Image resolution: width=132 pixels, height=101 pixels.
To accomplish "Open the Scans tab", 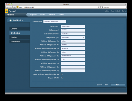I will 43,15.
